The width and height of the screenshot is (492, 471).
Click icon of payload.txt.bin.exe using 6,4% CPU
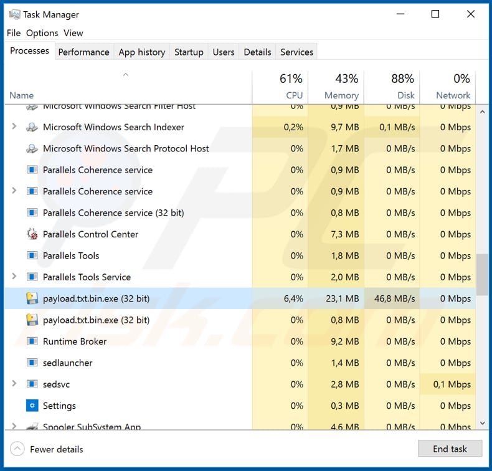click(x=32, y=298)
